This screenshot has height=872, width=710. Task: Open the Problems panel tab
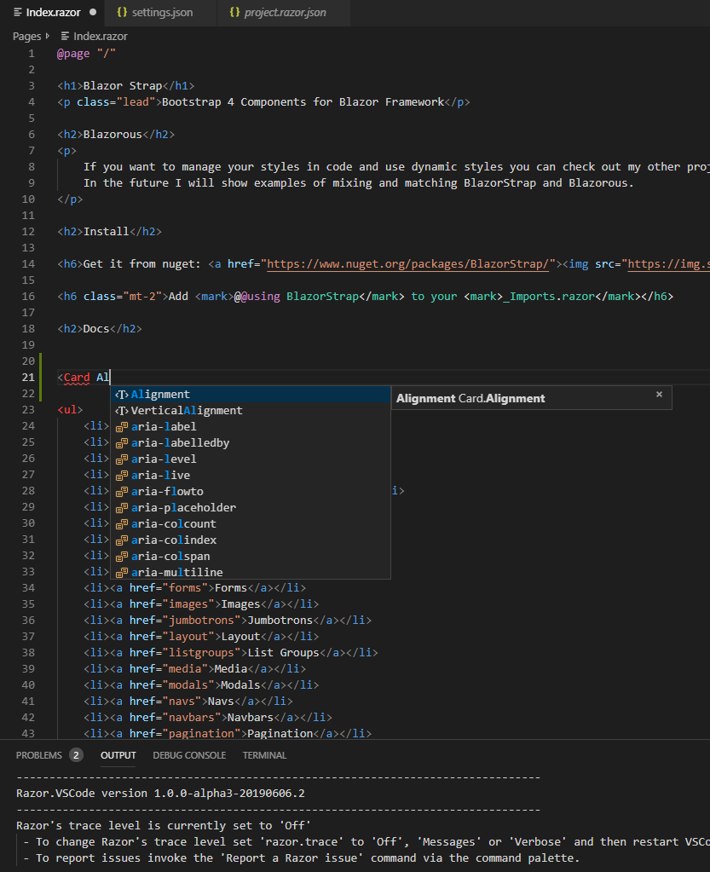click(x=39, y=755)
